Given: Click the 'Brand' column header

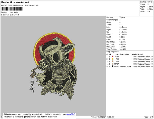Looking at the screenshot, I should 140,54.
